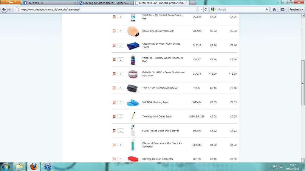Open Sonus Sheepskin Wash Mitt product link
Image resolution: width=305 pixels, height=171 pixels.
point(158,31)
